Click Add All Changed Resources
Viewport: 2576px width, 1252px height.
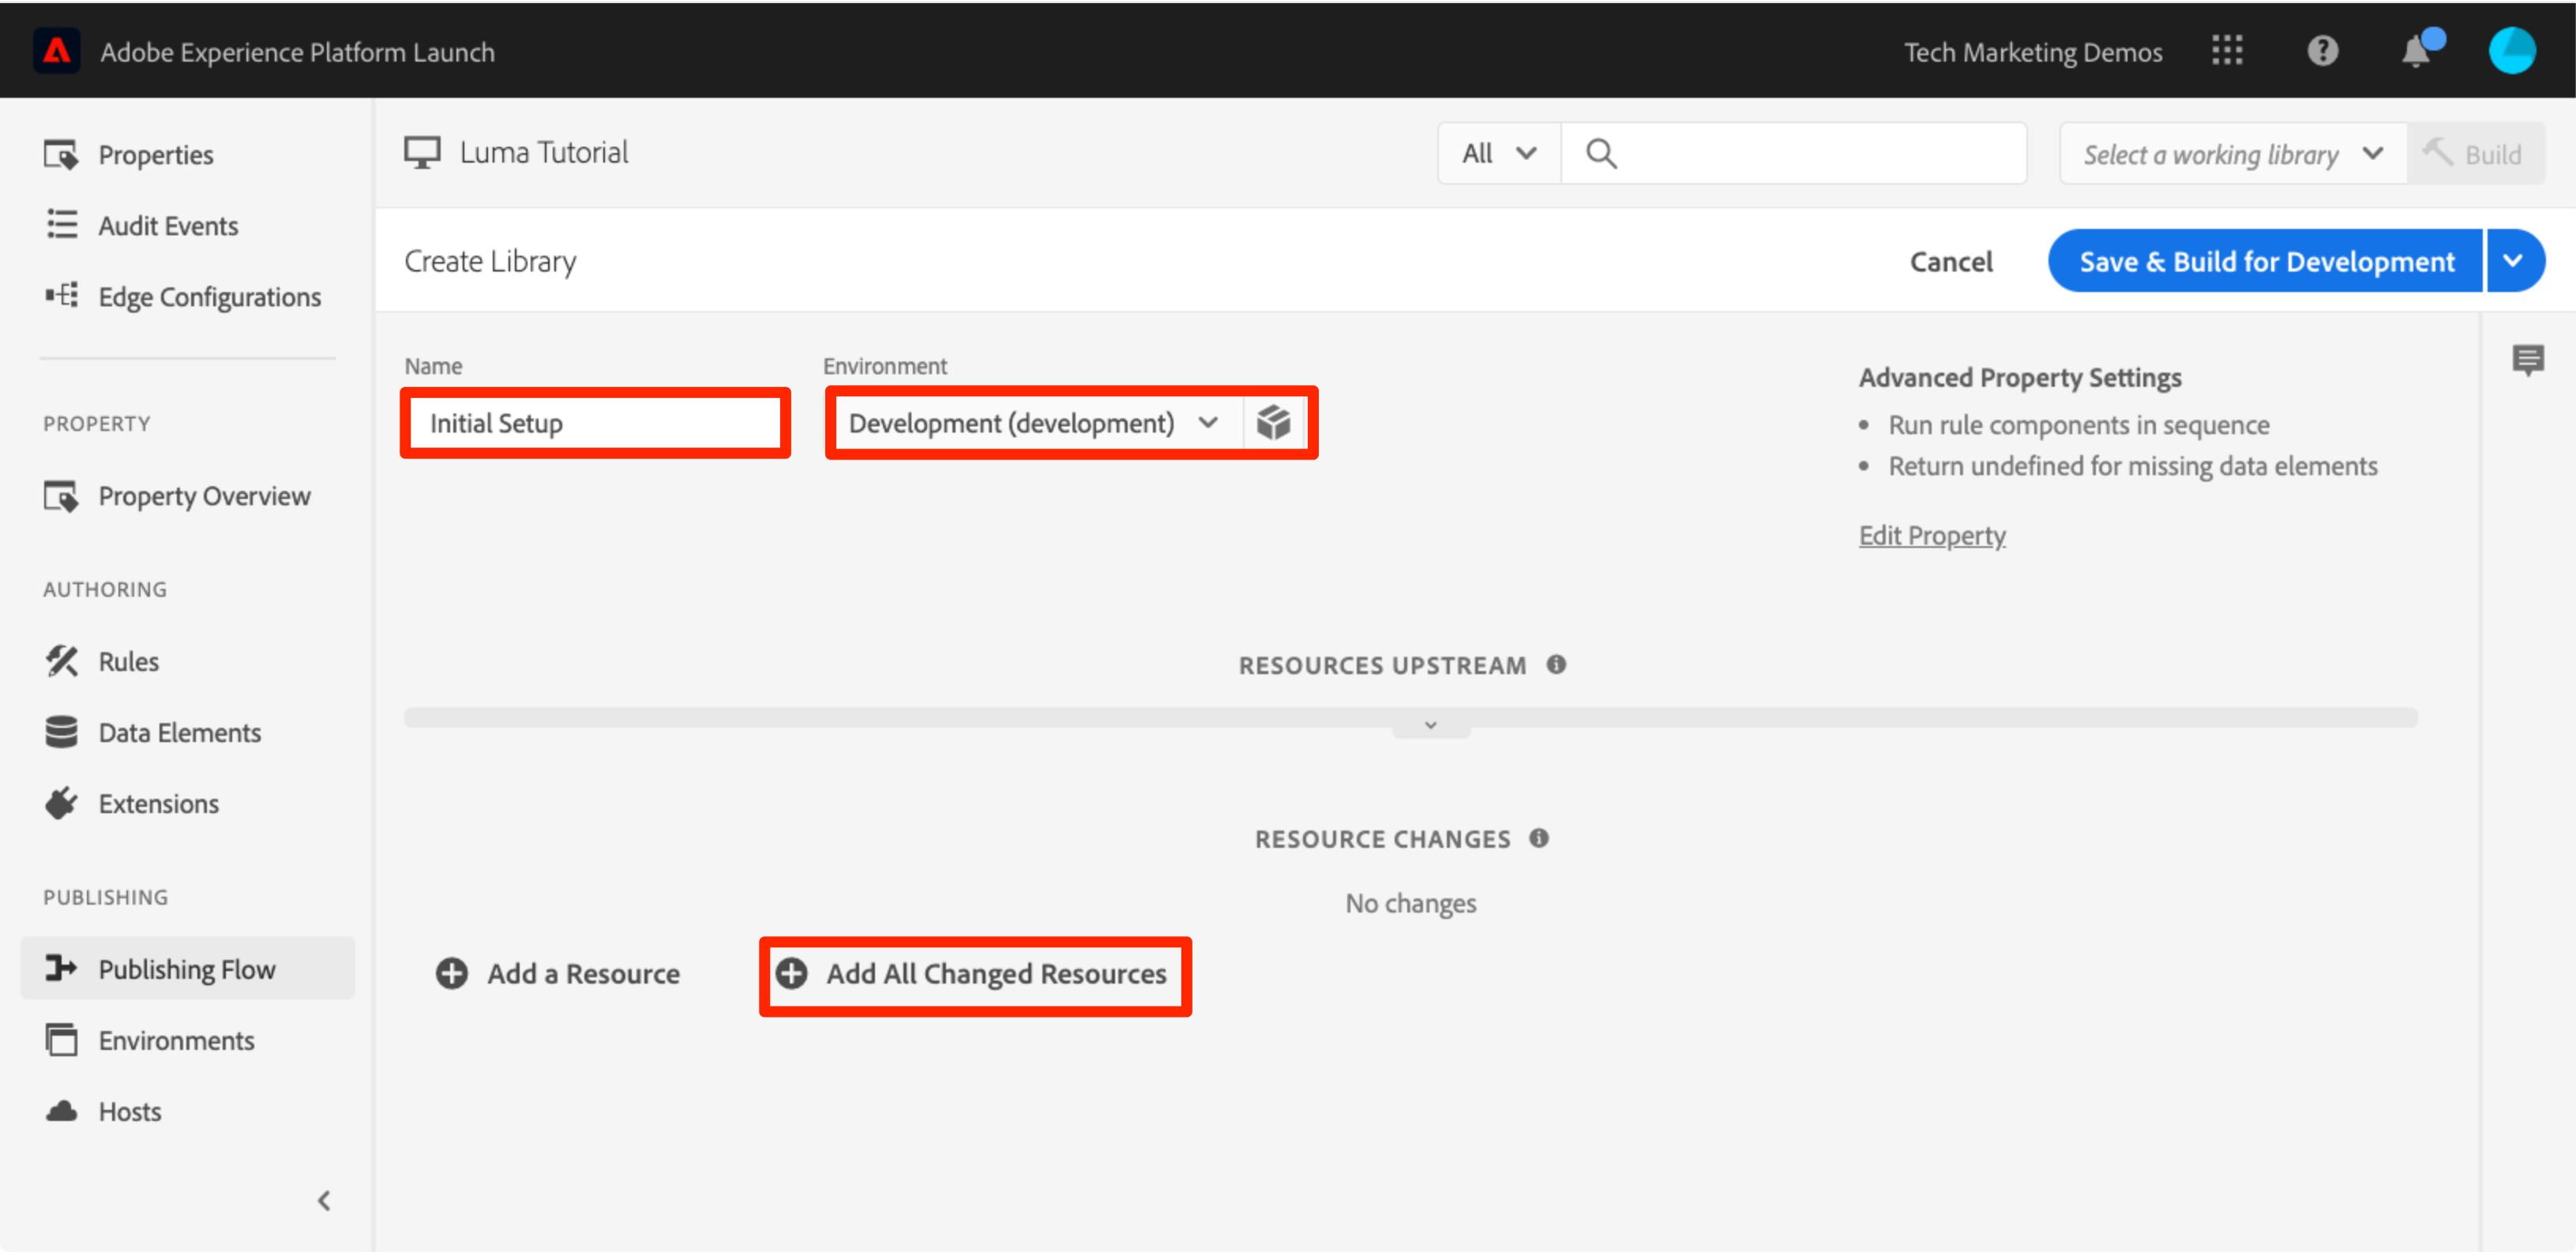point(975,974)
